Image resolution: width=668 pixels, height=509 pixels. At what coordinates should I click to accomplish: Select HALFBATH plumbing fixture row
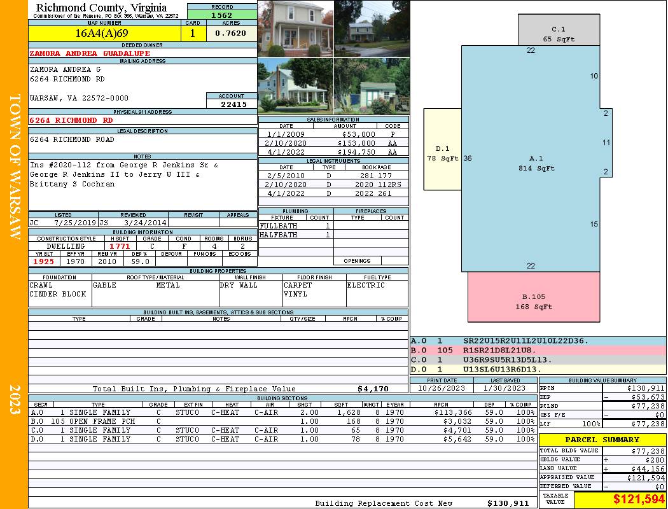[x=296, y=235]
